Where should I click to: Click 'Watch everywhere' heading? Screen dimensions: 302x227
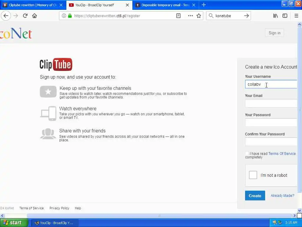coord(78,109)
